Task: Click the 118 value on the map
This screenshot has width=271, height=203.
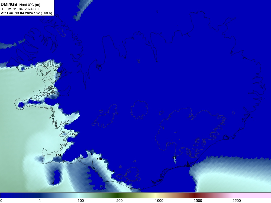Action: tap(99, 159)
